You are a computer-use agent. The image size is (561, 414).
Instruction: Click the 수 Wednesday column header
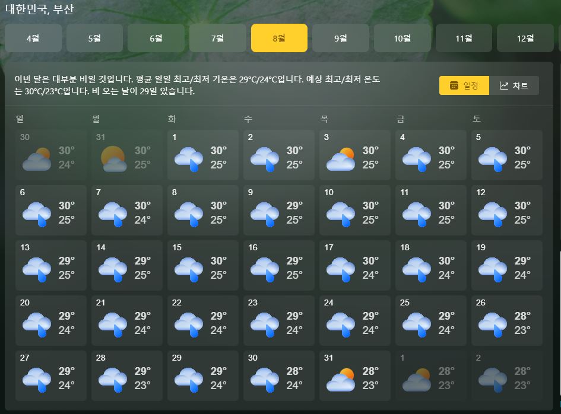248,119
